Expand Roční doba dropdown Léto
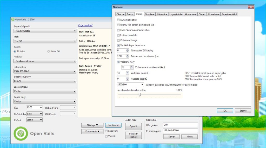 coord(35,114)
